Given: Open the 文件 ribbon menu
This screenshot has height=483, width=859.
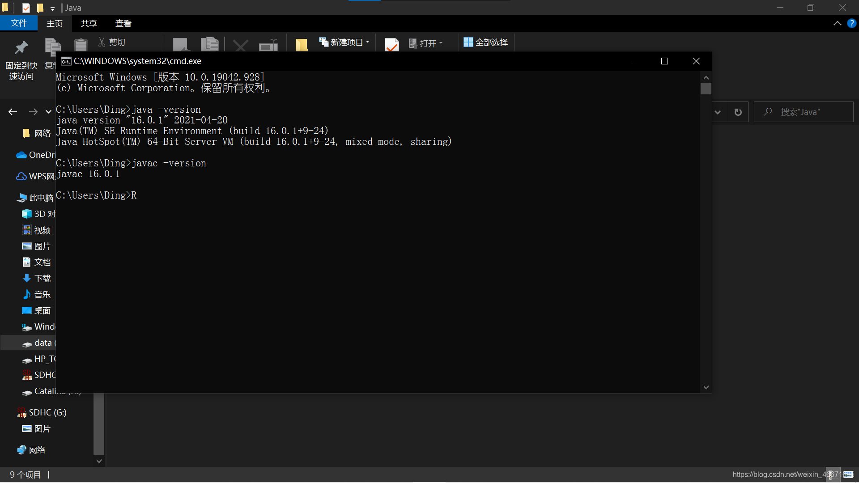Looking at the screenshot, I should (18, 23).
